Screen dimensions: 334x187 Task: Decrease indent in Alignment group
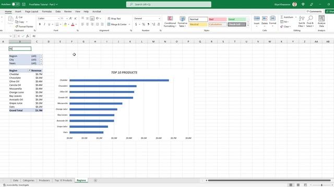pyautogui.click(x=98, y=24)
